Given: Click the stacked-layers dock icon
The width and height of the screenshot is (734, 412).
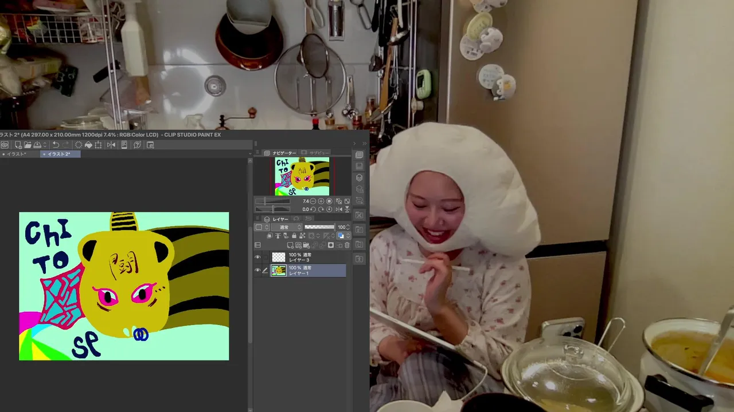Looking at the screenshot, I should (359, 178).
